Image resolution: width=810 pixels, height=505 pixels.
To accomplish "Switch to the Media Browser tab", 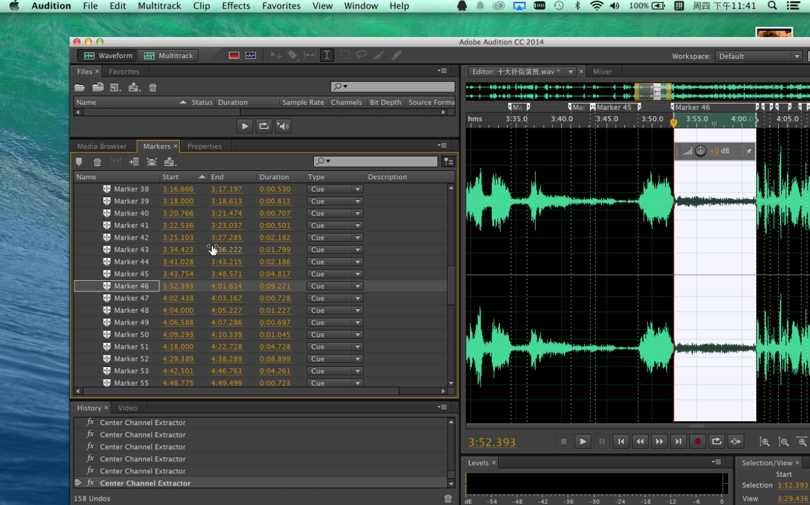I will (102, 146).
